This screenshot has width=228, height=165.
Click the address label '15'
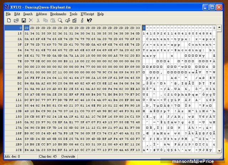(x=20, y=33)
